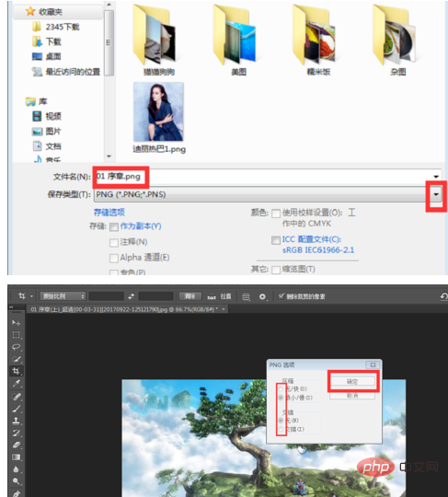Select the Quick Selection tool

click(x=16, y=359)
